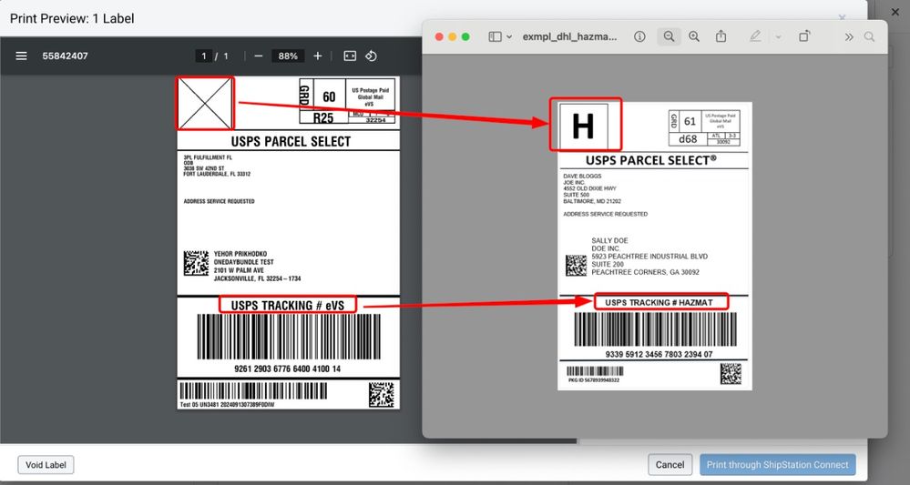Image resolution: width=910 pixels, height=485 pixels.
Task: Click Print through ShipStation Connect
Action: (x=777, y=465)
